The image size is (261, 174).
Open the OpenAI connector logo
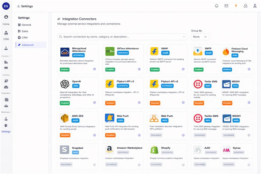point(65,84)
